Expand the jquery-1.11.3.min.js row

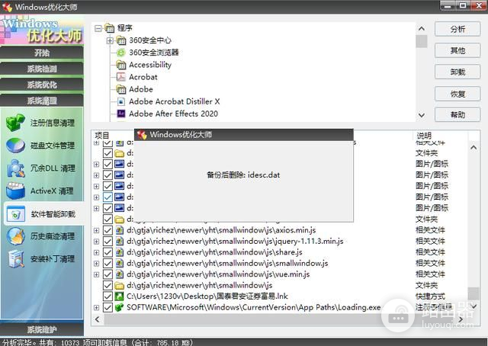pyautogui.click(x=97, y=242)
